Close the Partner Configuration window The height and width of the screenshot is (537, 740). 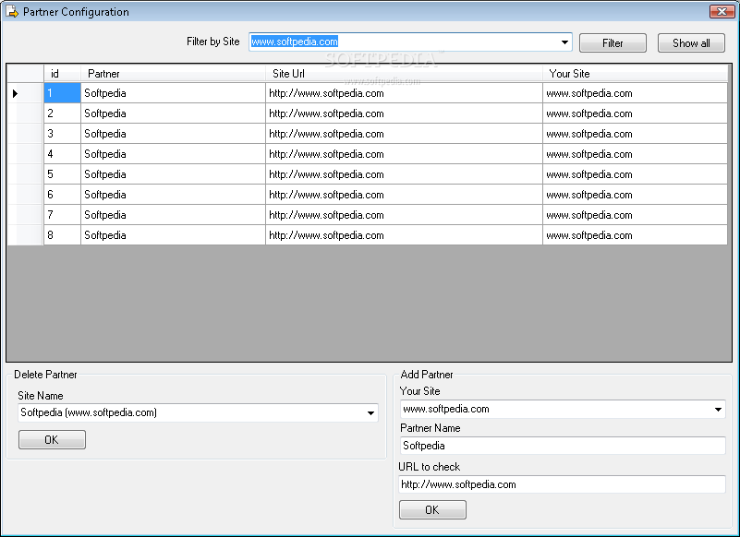pos(722,11)
